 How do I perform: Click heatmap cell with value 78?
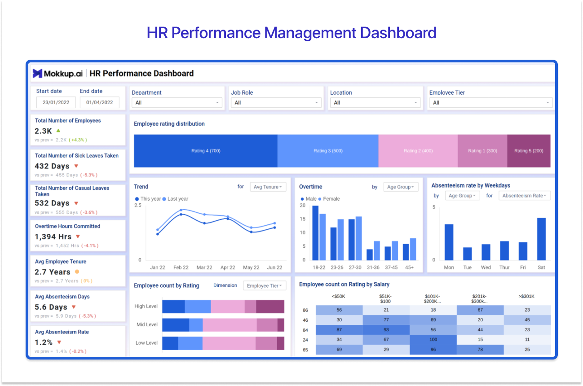pos(480,350)
